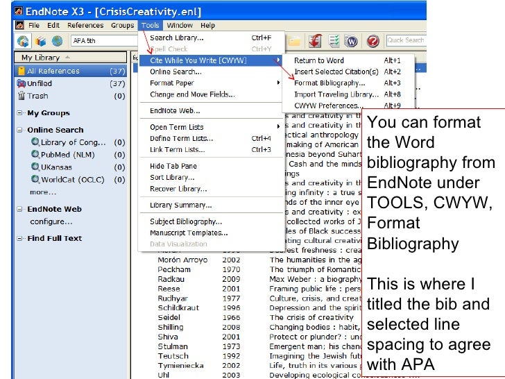Expand the Open Term Lists submenu
Viewport: 505px width, 379px height.
coord(210,127)
